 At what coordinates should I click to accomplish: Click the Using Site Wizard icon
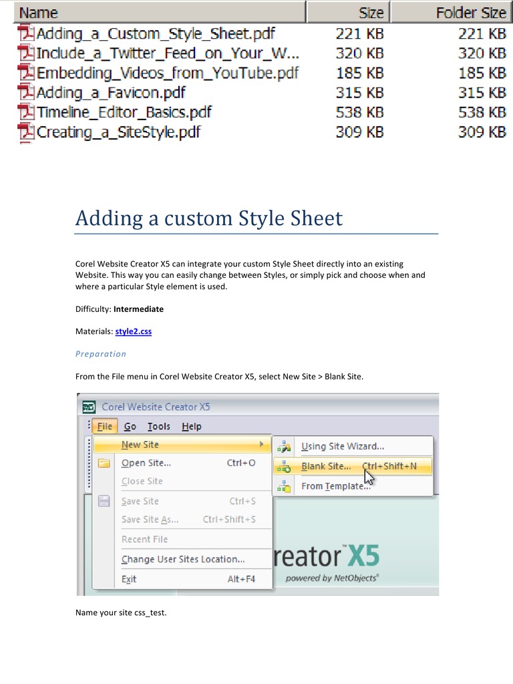[284, 446]
